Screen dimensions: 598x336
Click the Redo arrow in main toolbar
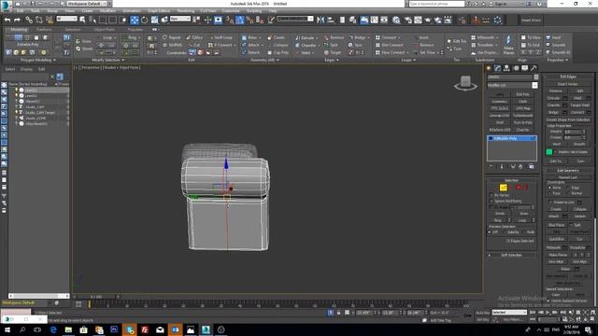(17, 20)
